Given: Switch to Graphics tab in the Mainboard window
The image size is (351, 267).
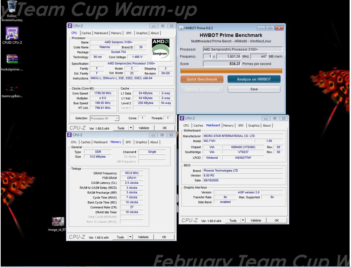Looking at the screenshot, I should [254, 125].
